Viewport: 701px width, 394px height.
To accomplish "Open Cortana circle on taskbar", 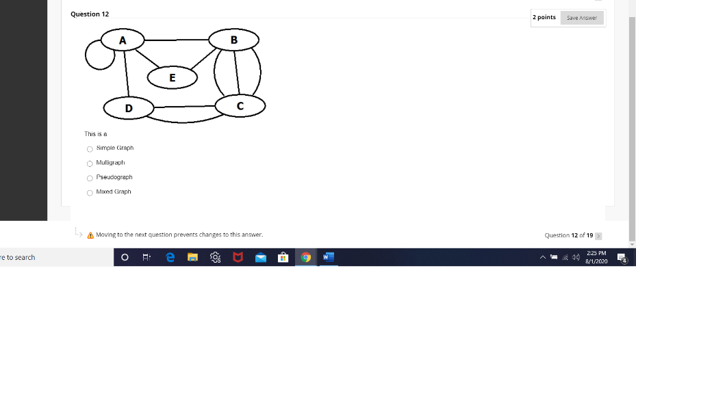I will click(x=125, y=257).
